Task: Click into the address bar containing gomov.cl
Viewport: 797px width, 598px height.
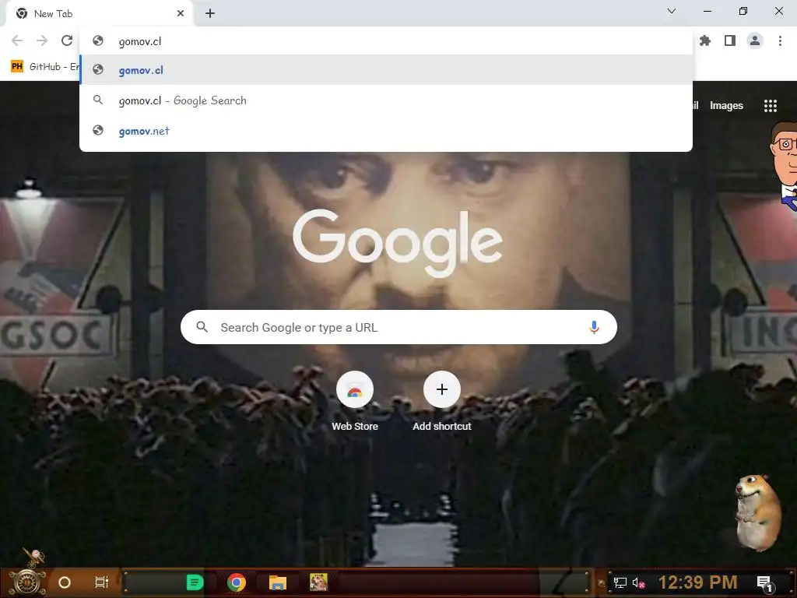Action: 386,41
